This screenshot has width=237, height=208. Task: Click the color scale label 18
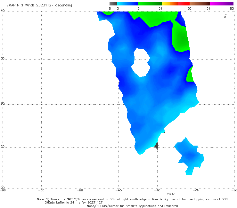[x=138, y=8]
